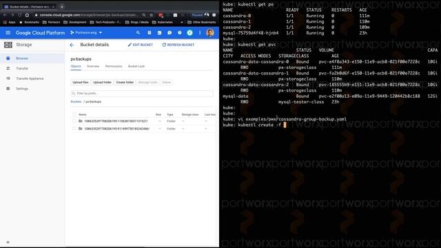Open the Development bookmarks folder
This screenshot has height=248, width=441.
click(75, 22)
